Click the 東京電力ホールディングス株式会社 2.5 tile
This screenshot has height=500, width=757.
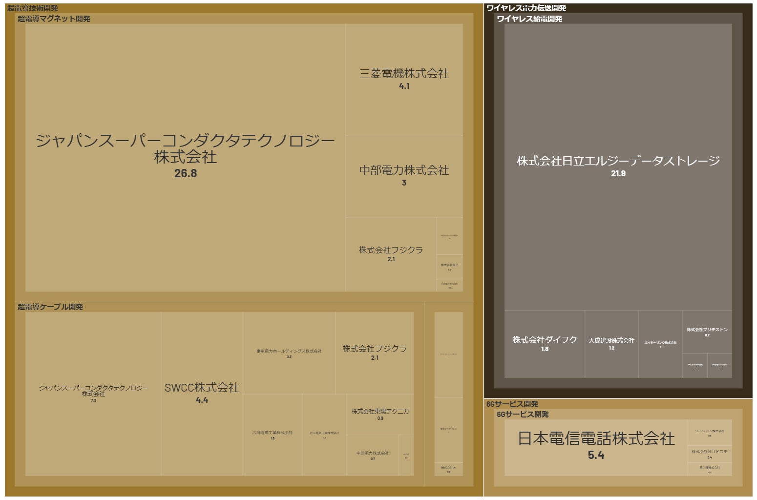coord(289,353)
